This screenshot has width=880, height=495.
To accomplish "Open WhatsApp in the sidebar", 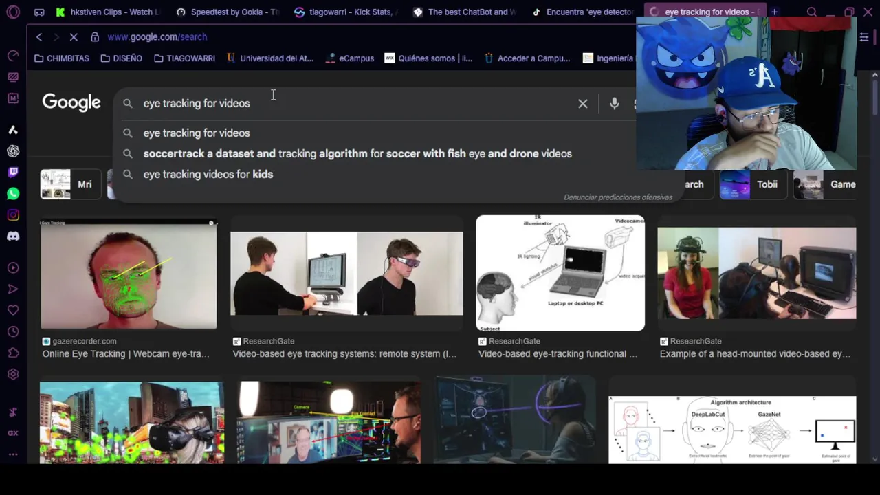I will point(13,194).
